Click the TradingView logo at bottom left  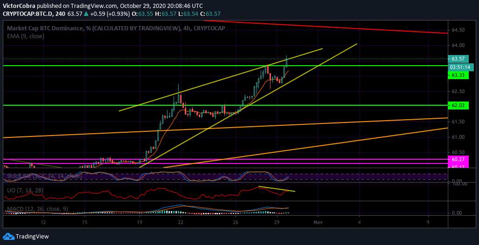pyautogui.click(x=26, y=236)
